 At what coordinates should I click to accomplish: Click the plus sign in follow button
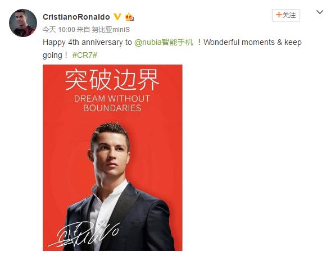[x=278, y=15]
